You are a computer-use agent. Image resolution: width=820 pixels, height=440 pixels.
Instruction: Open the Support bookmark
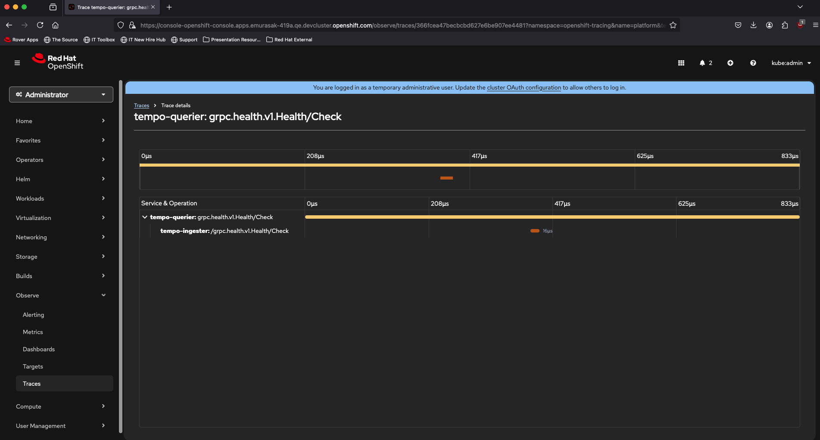pyautogui.click(x=184, y=40)
